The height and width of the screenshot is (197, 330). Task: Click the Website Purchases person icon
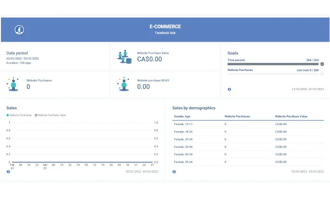[14, 84]
